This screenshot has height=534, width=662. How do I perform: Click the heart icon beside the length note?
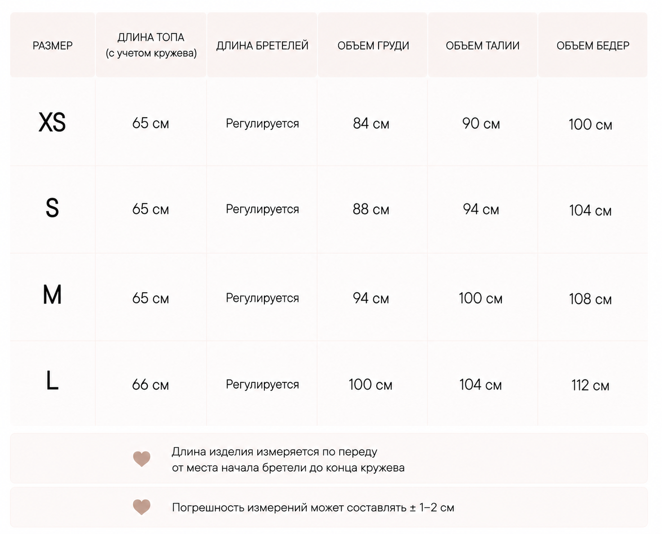(142, 459)
